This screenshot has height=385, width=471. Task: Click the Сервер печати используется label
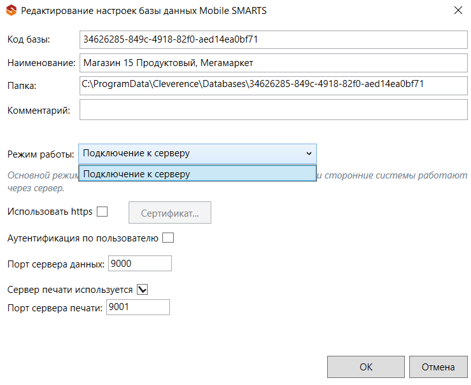coord(70,290)
